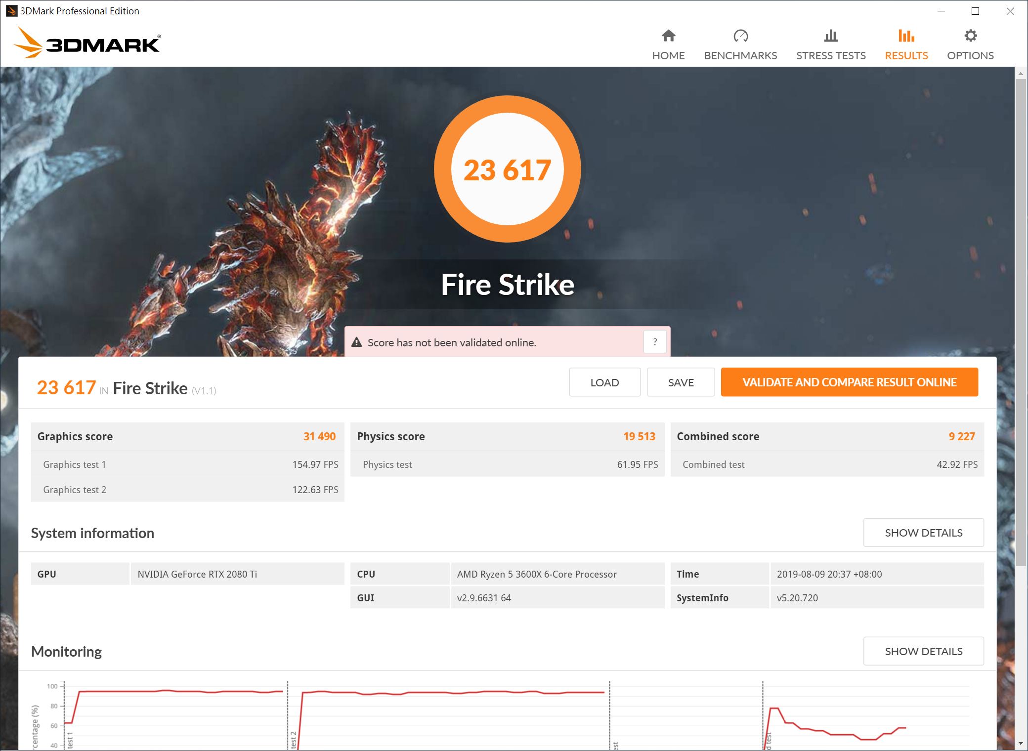Validate and compare result online
The image size is (1028, 751).
tap(850, 382)
